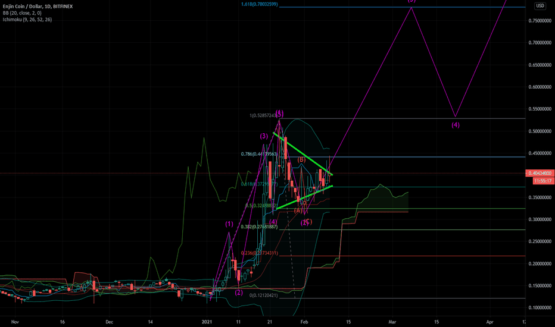Click the purple wave label (1)
This screenshot has height=327, width=555.
tap(229, 224)
